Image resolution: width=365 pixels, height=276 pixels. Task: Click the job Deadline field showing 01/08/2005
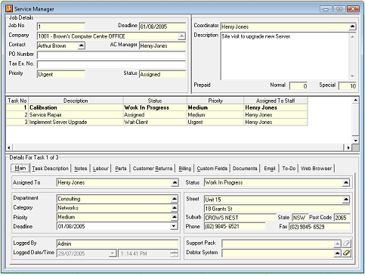162,26
